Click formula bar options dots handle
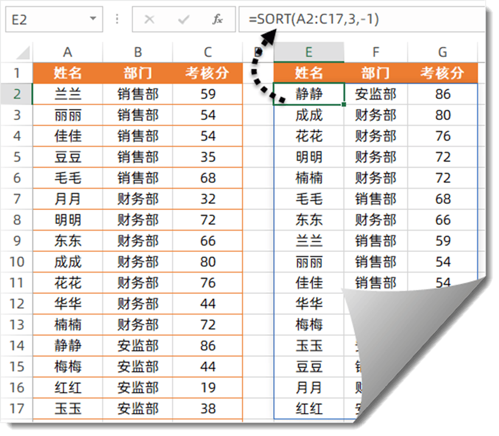This screenshot has height=436, width=499. pyautogui.click(x=117, y=19)
